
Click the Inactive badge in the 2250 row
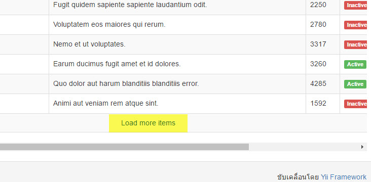coord(355,5)
